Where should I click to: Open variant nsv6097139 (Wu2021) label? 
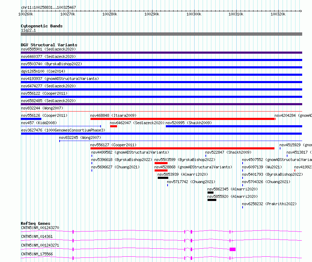(262, 167)
